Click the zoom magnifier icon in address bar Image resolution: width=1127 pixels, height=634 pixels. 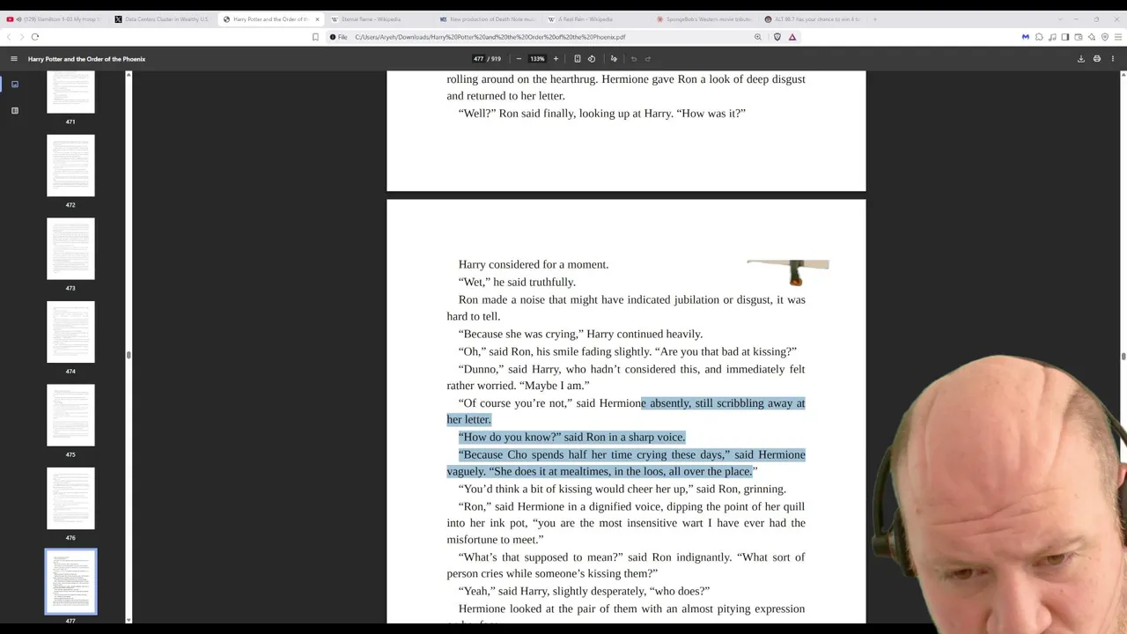click(757, 37)
